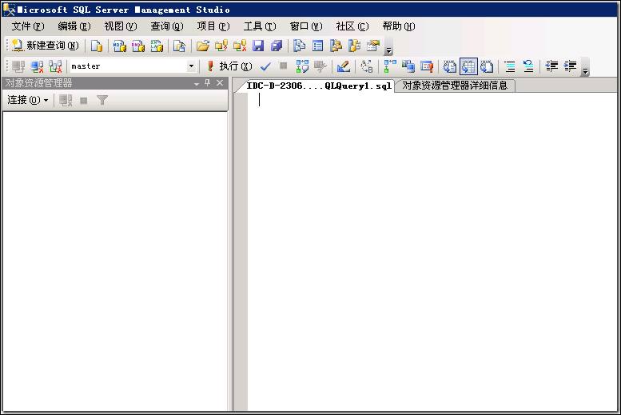Open the Template Explorer icon
Viewport: 621px width, 415px height.
[355, 46]
